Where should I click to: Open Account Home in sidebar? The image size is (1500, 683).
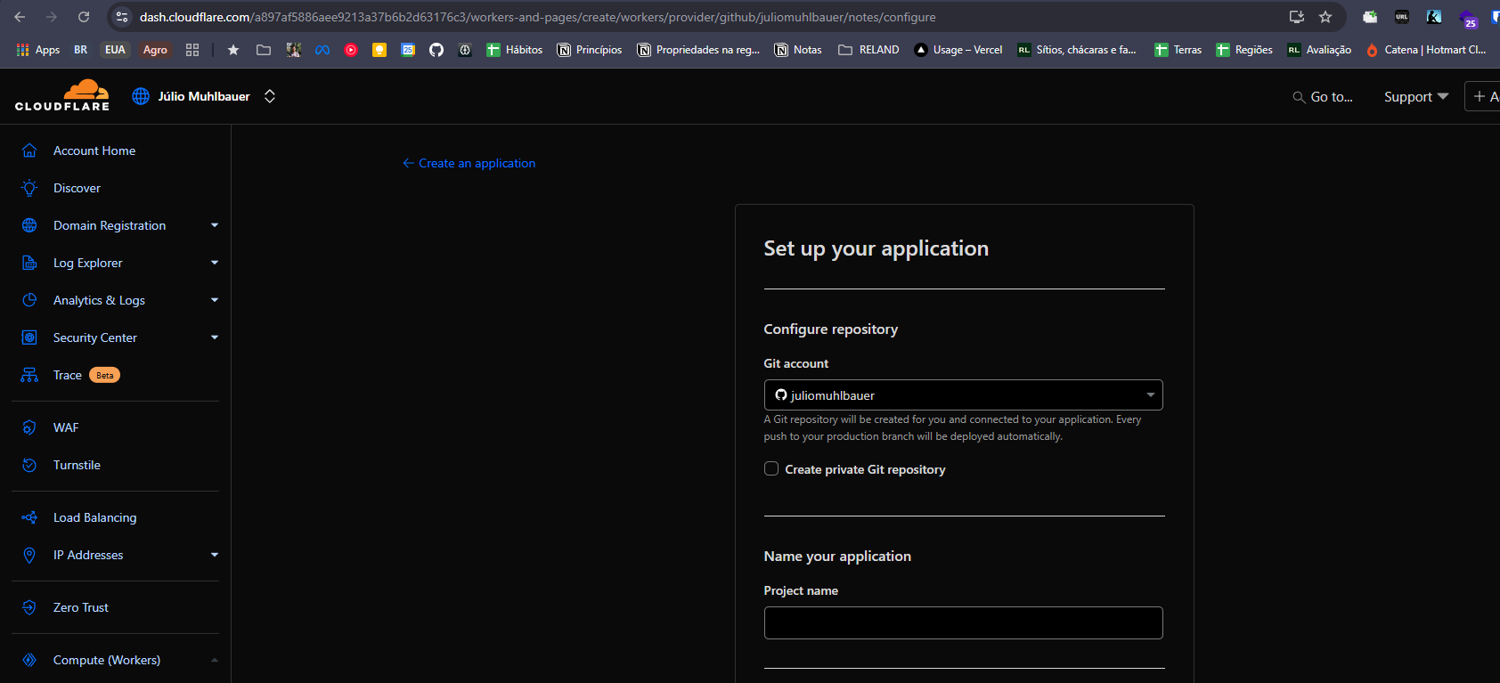pos(94,150)
